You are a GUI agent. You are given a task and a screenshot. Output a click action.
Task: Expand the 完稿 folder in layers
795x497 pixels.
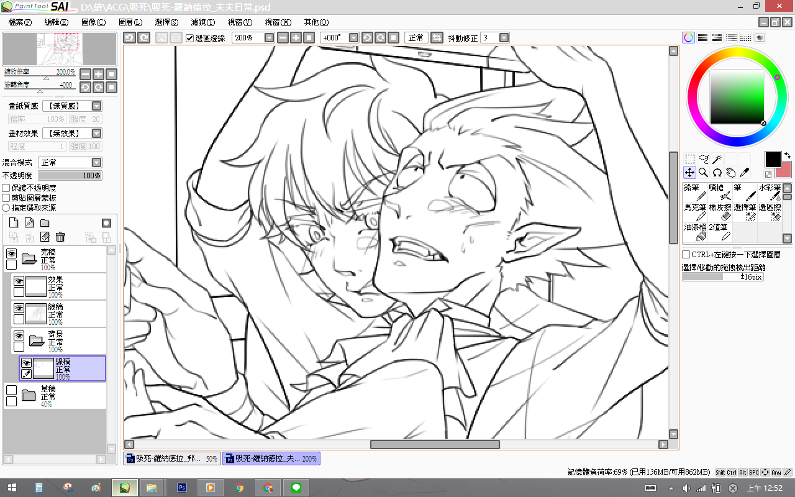click(x=28, y=257)
